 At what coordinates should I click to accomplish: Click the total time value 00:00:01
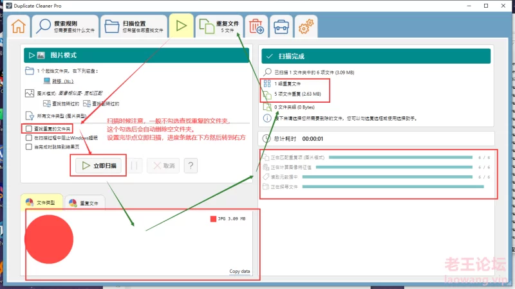point(313,139)
